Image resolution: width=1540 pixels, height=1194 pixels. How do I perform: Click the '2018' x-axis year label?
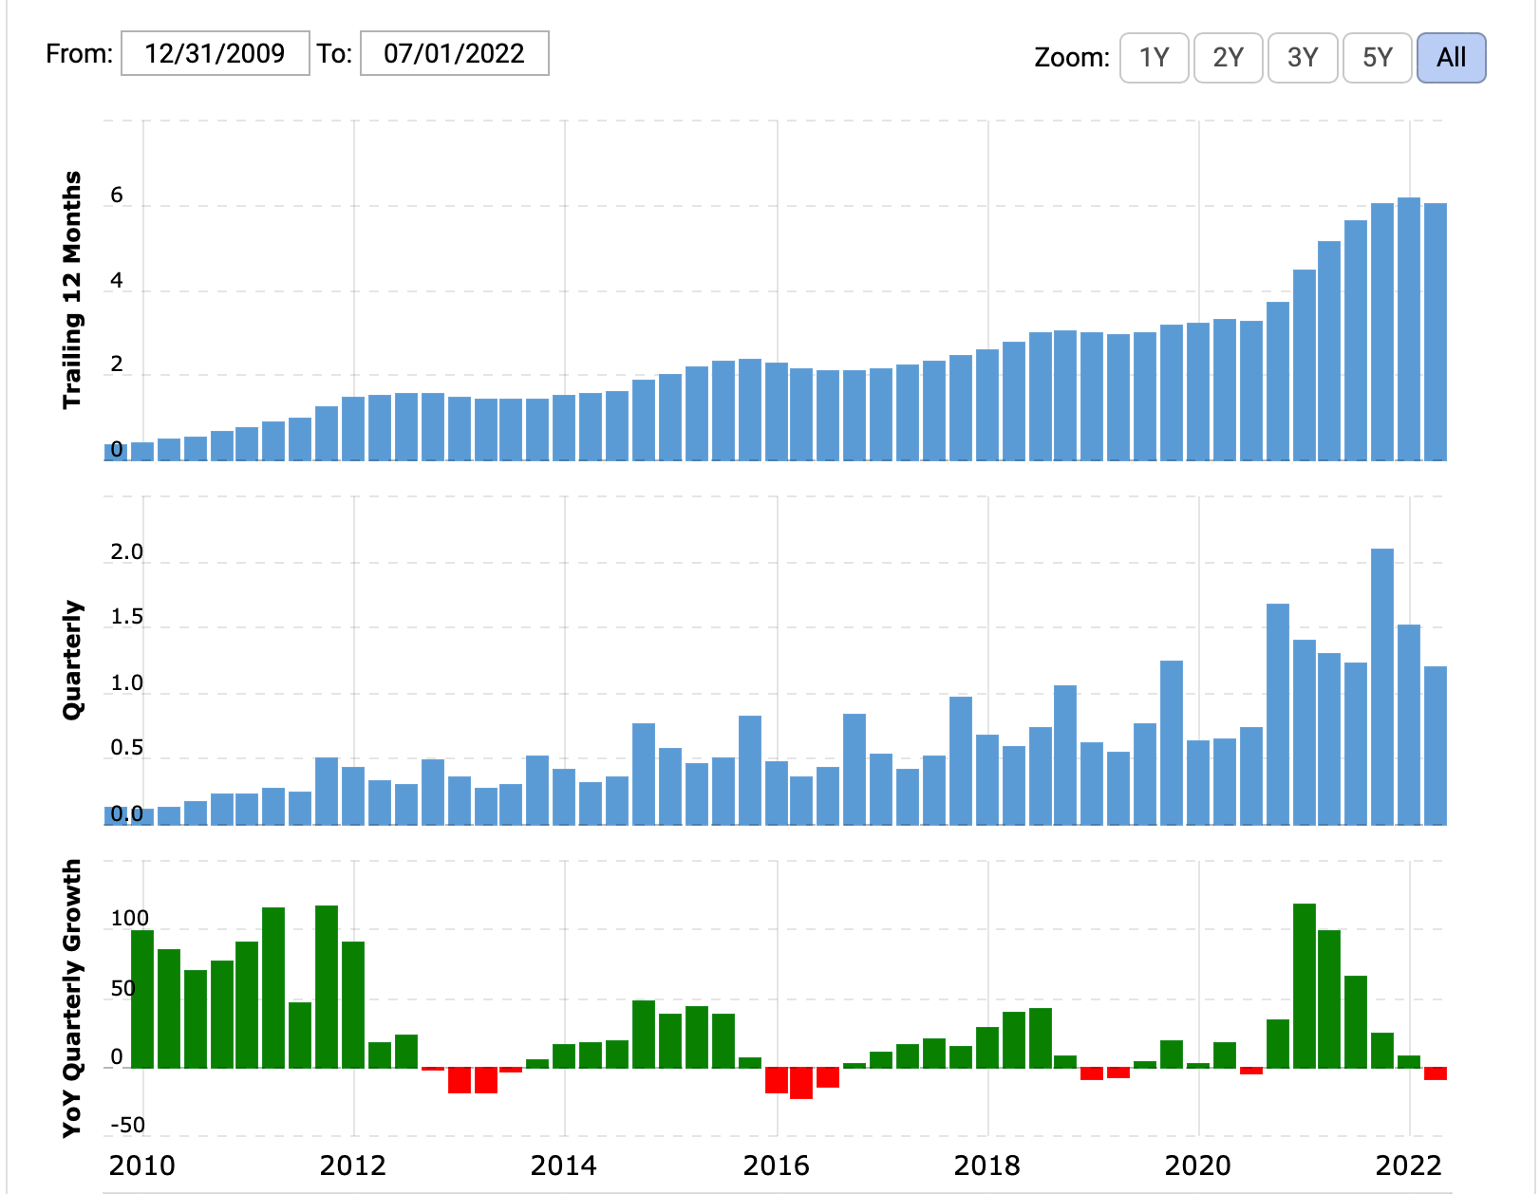(x=986, y=1166)
